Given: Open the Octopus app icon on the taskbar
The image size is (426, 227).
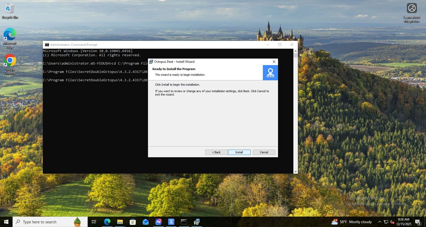Looking at the screenshot, I should pos(171,222).
